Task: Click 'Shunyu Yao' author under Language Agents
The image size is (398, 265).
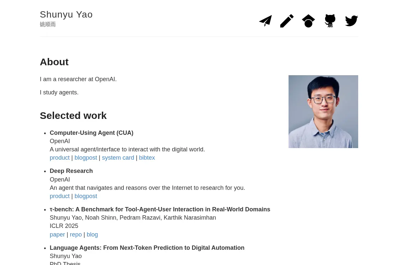Action: point(66,256)
